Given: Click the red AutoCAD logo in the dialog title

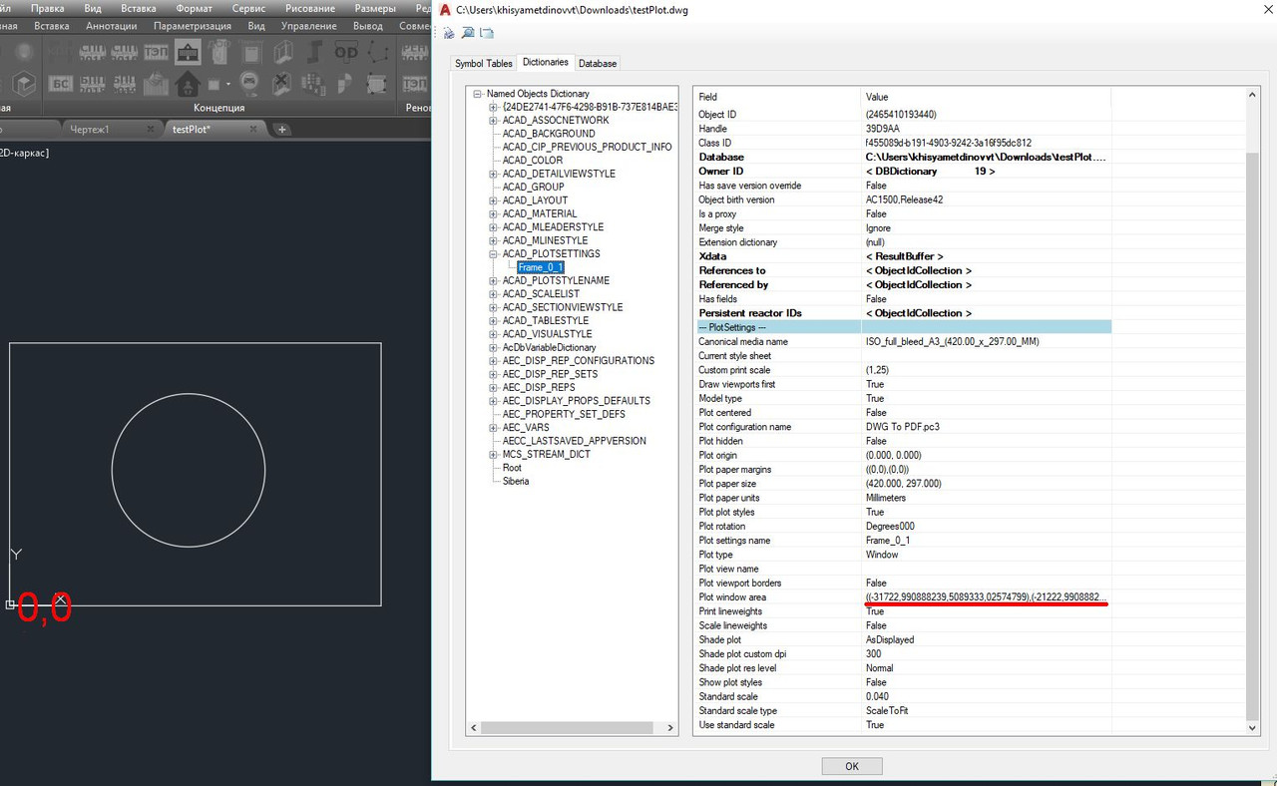Looking at the screenshot, I should tap(445, 9).
